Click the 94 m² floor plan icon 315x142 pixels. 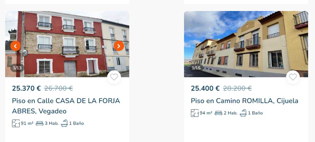[x=195, y=113]
